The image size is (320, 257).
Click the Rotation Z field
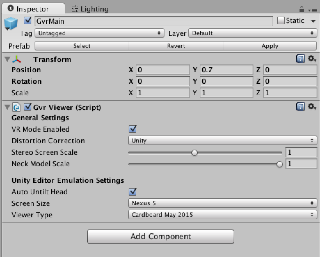pos(290,81)
